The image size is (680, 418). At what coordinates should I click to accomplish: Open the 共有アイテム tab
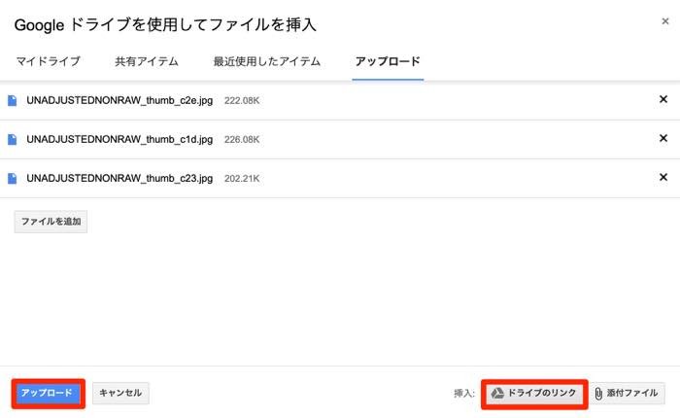(x=147, y=61)
